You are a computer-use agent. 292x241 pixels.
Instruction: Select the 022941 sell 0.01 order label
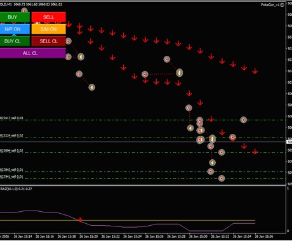(x=11, y=176)
